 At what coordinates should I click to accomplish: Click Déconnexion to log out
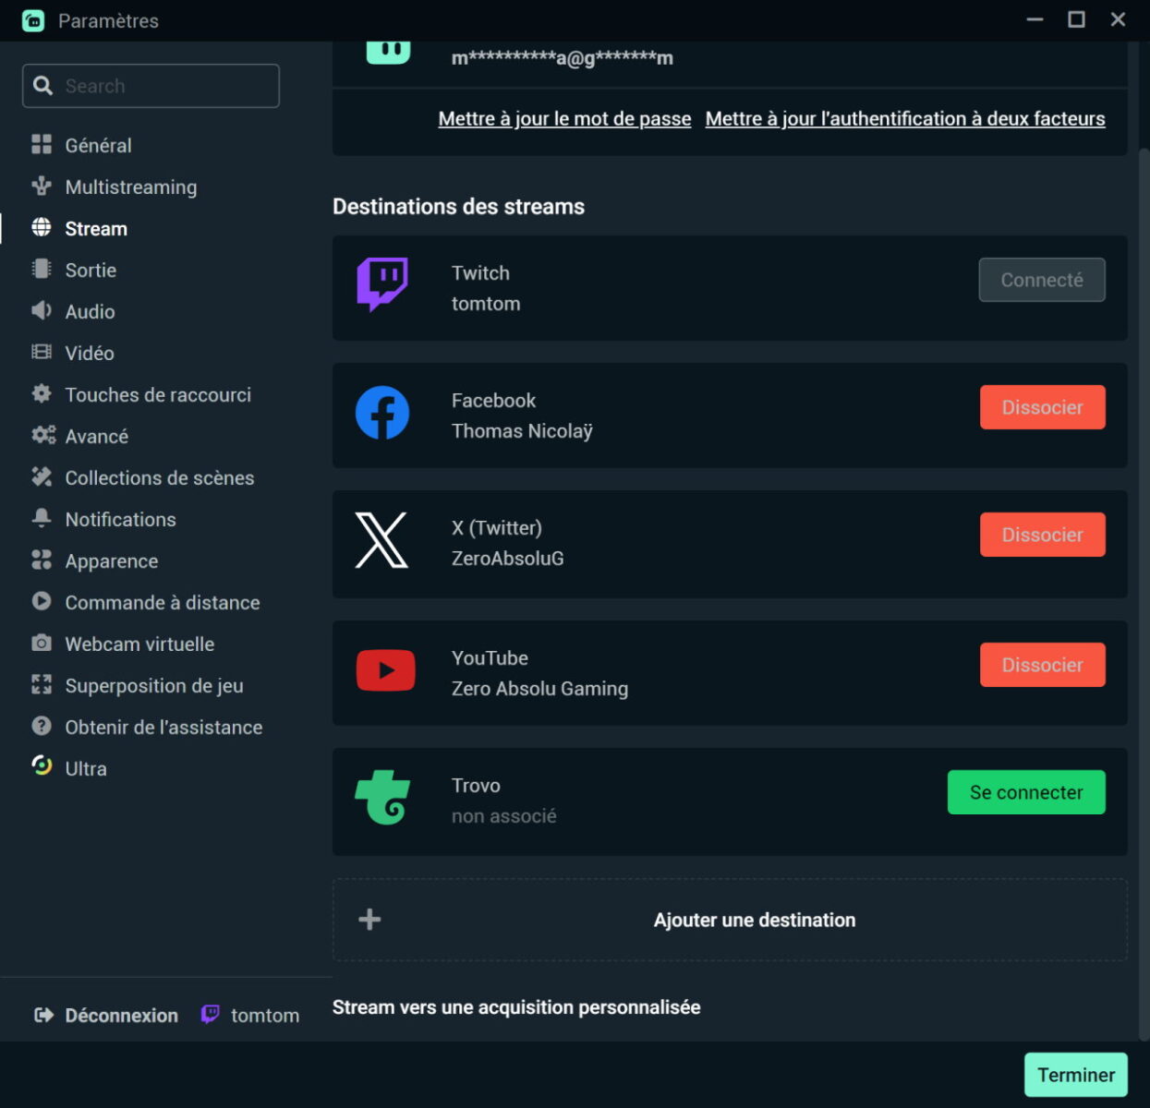(x=121, y=1016)
